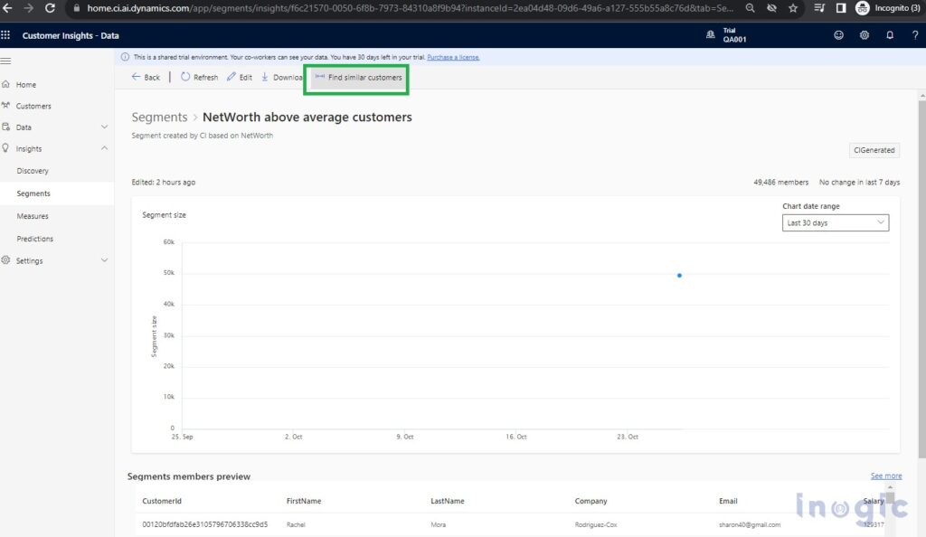Select the Edit pencil icon
Image resolution: width=926 pixels, height=537 pixels.
(240, 77)
